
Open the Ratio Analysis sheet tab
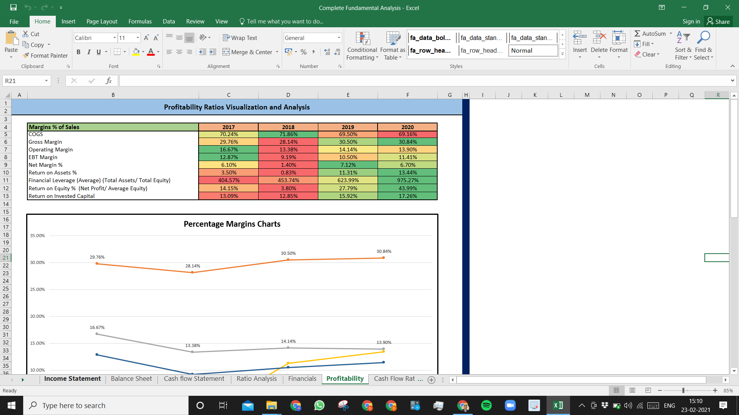[x=256, y=379]
